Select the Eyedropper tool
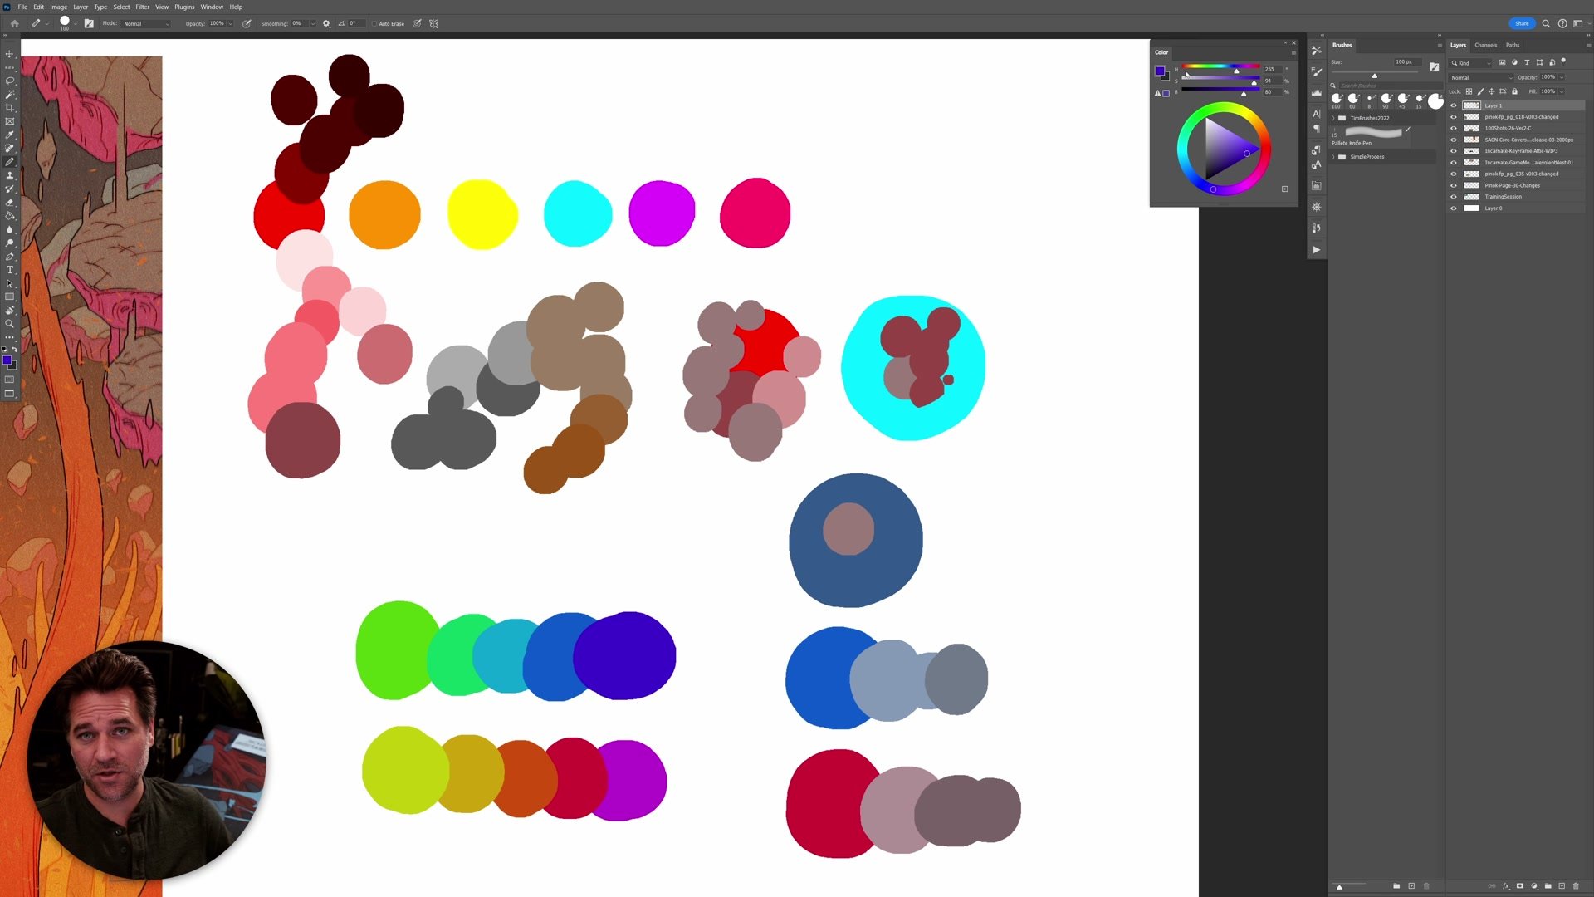This screenshot has width=1594, height=897. point(10,135)
